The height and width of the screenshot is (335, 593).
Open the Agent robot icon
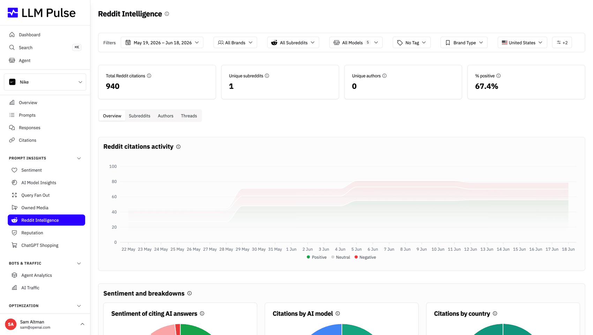click(12, 60)
